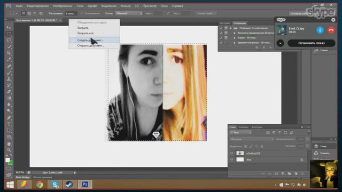342x192 pixels.
Task: Hide the top image layer eye
Action: click(231, 153)
